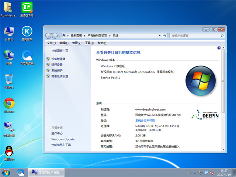Select the 系统 breadcrumb segment
This screenshot has width=236, height=177.
[x=115, y=35]
